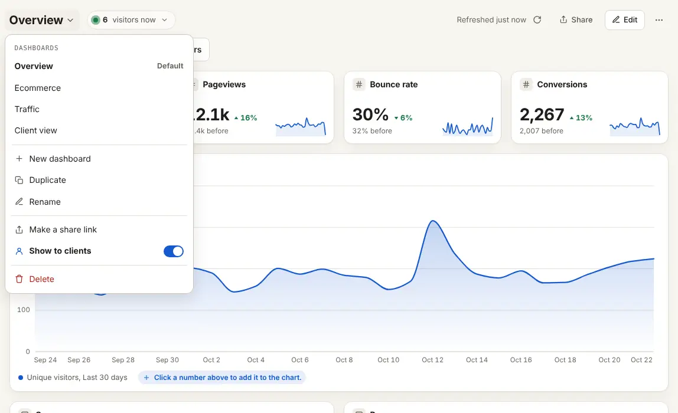Click the 32% before comparison text

pos(372,131)
